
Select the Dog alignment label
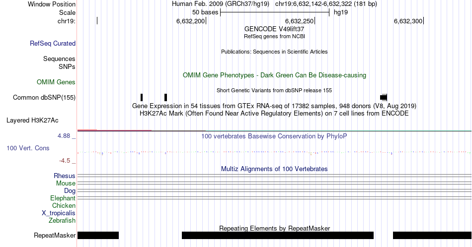(70, 191)
